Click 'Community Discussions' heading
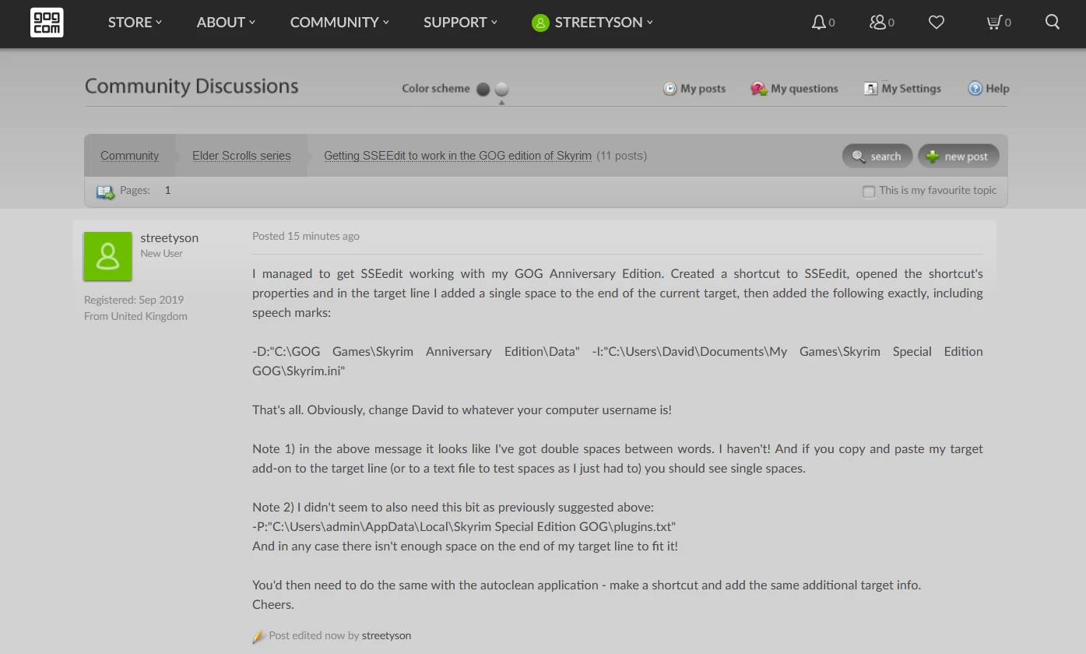Image resolution: width=1086 pixels, height=654 pixels. coord(192,86)
